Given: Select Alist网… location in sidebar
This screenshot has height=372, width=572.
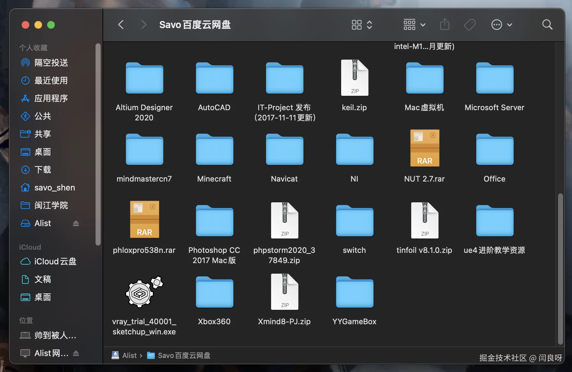Looking at the screenshot, I should [x=45, y=353].
